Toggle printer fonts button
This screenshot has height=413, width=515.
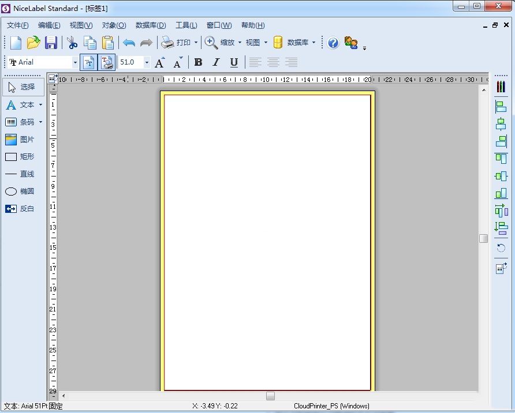tap(107, 62)
